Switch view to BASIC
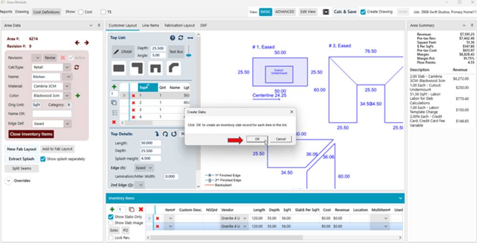Image resolution: width=477 pixels, height=243 pixels. (266, 12)
